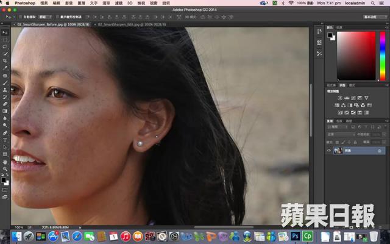390x244 pixels.
Task: Add a Brightness/Contrast adjustment
Action: pos(340,98)
